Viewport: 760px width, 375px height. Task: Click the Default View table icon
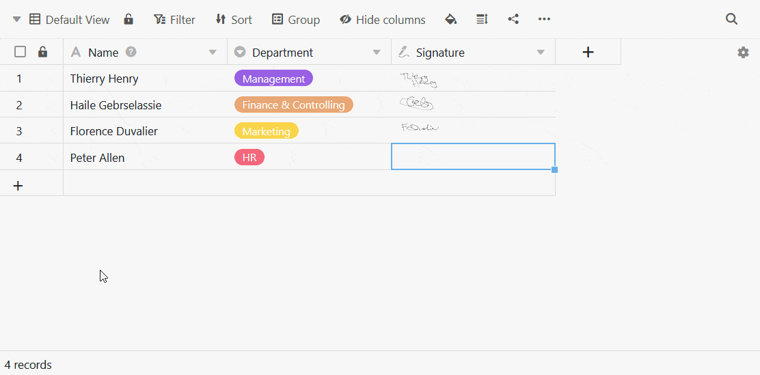point(34,19)
